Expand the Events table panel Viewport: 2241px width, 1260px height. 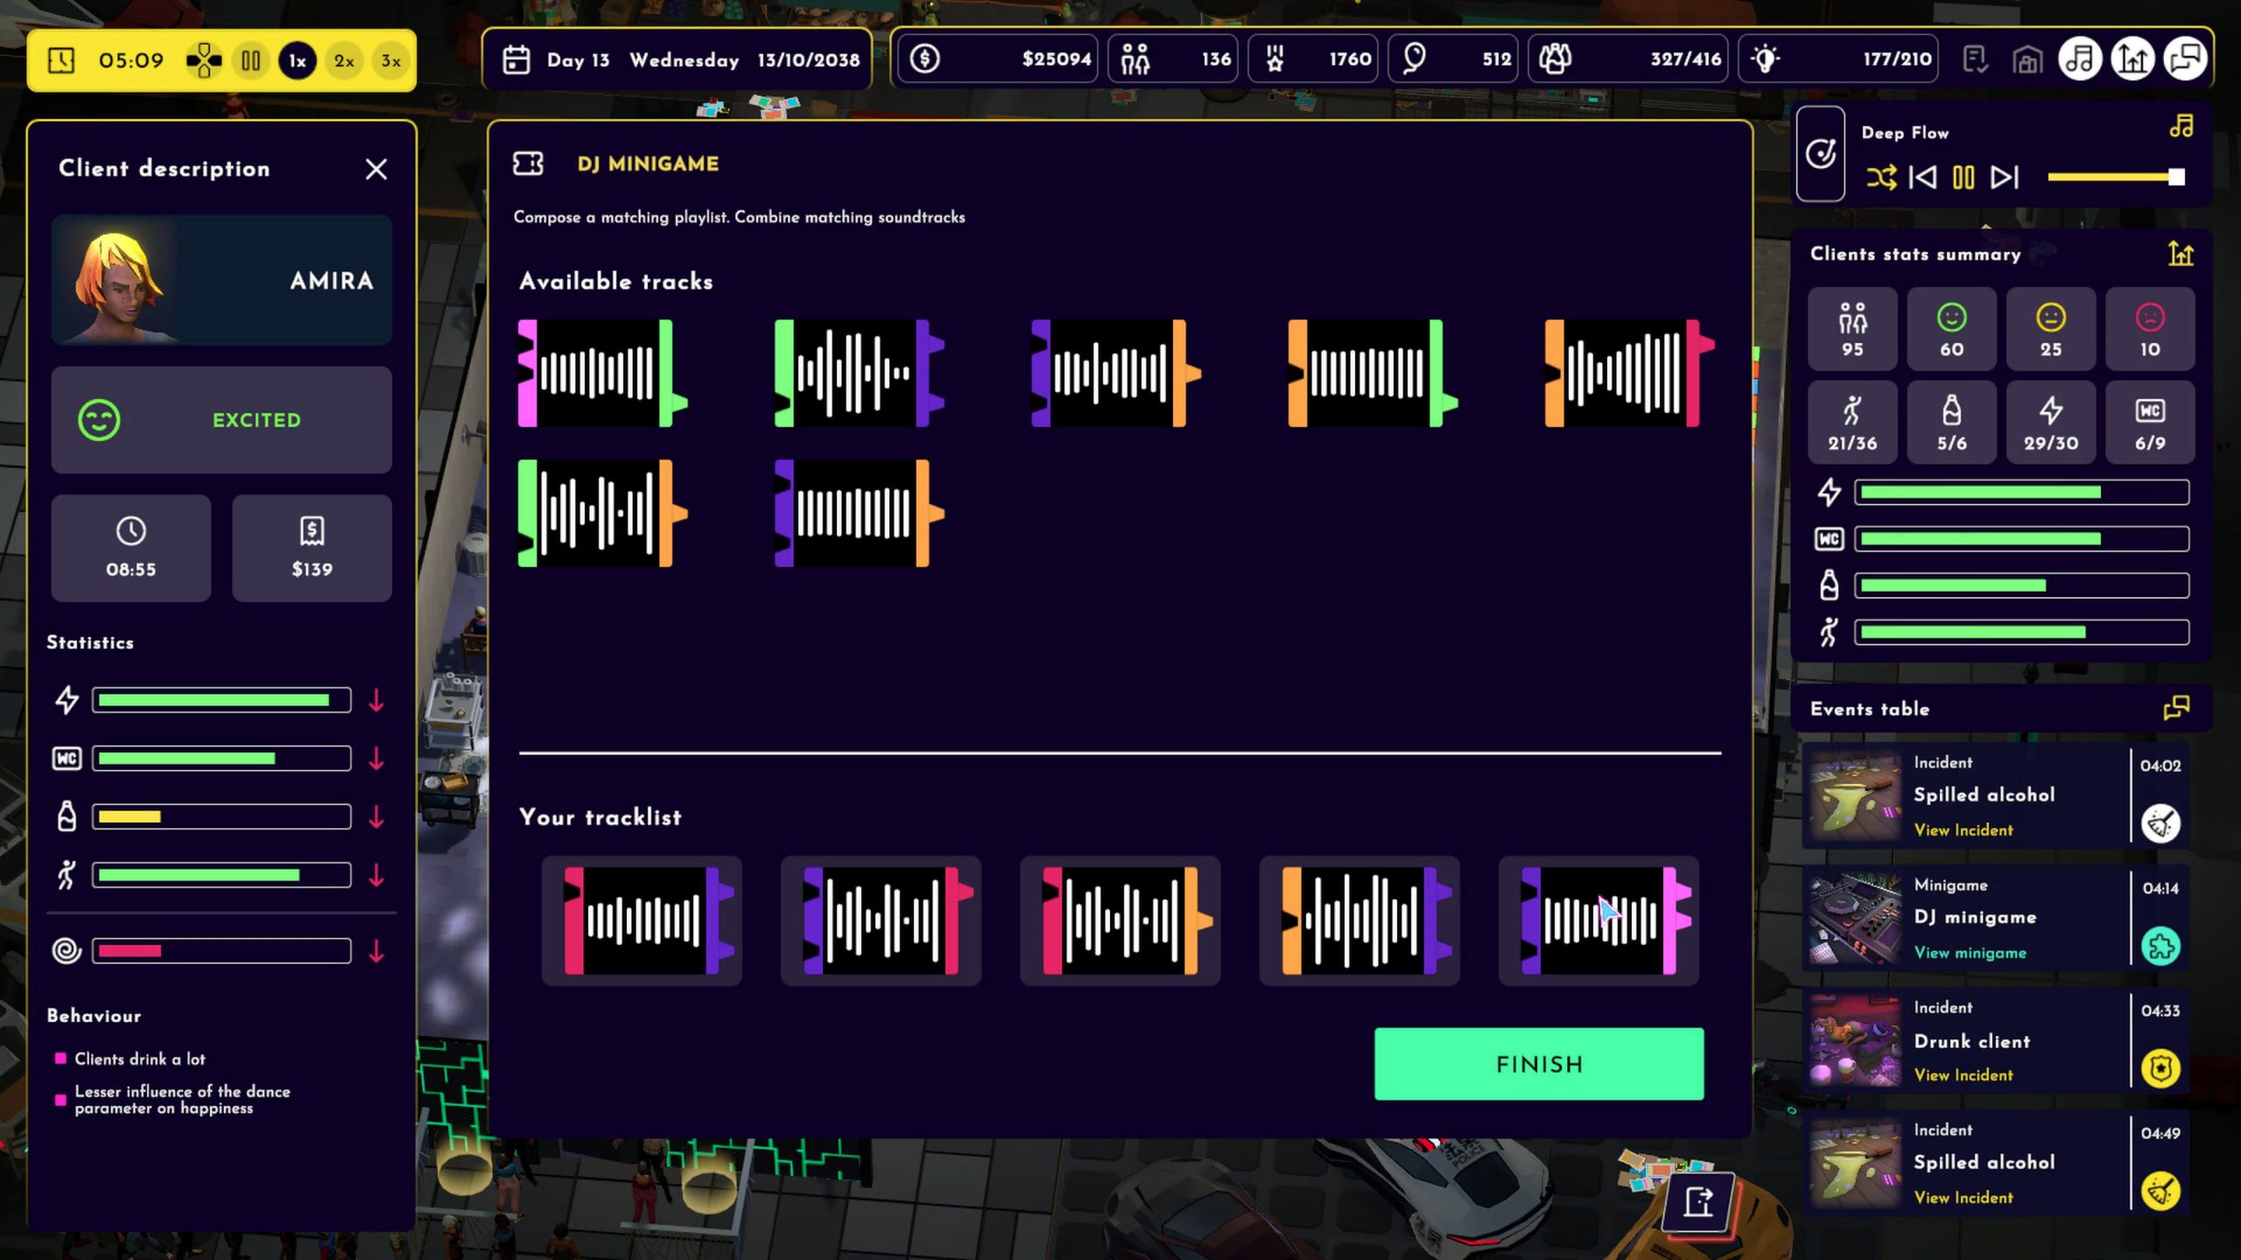click(2176, 708)
